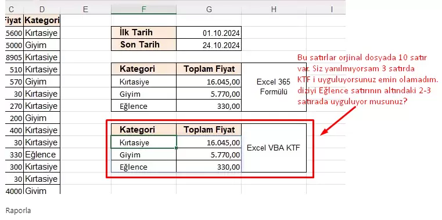442x220 pixels.
Task: Select the Kategori header cell in column D
Action: click(x=42, y=20)
